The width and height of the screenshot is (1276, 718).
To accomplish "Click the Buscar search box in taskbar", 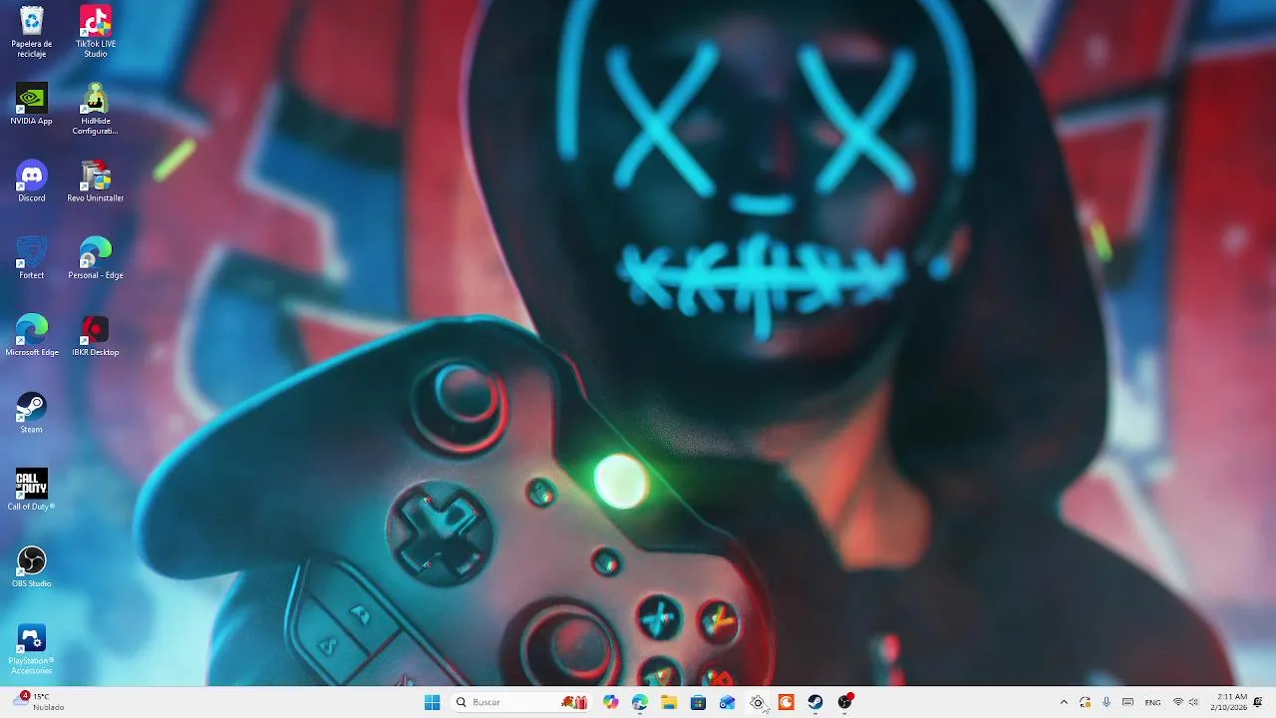I will pos(520,702).
